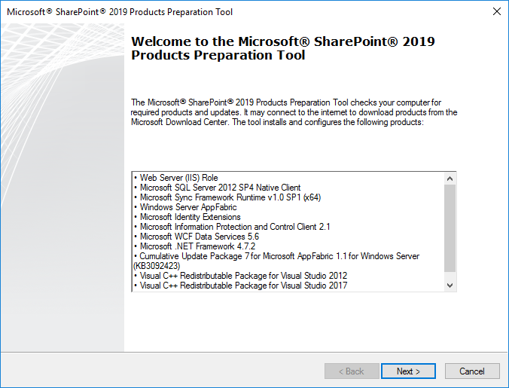The width and height of the screenshot is (509, 388).
Task: Click the (KB3092423) text
Action: 157,266
